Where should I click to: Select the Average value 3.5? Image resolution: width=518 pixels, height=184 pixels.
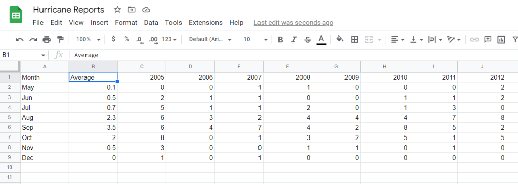pyautogui.click(x=93, y=127)
